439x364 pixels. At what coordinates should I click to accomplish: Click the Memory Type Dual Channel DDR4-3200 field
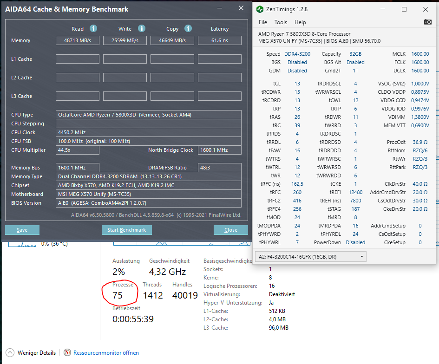point(148,176)
